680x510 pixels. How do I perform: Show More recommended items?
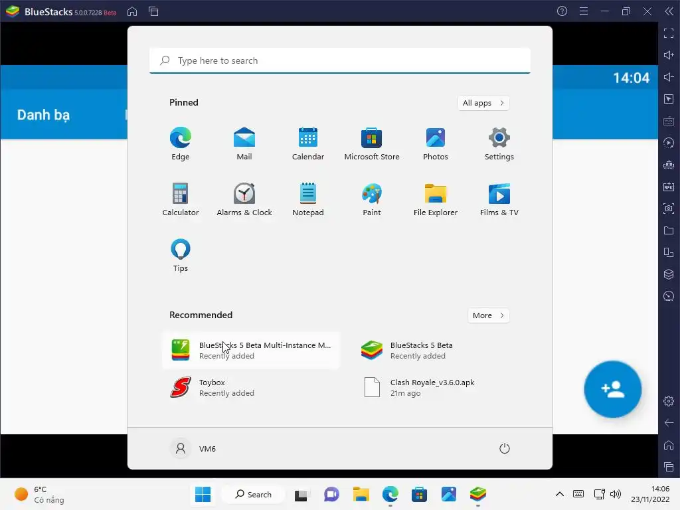pyautogui.click(x=488, y=315)
